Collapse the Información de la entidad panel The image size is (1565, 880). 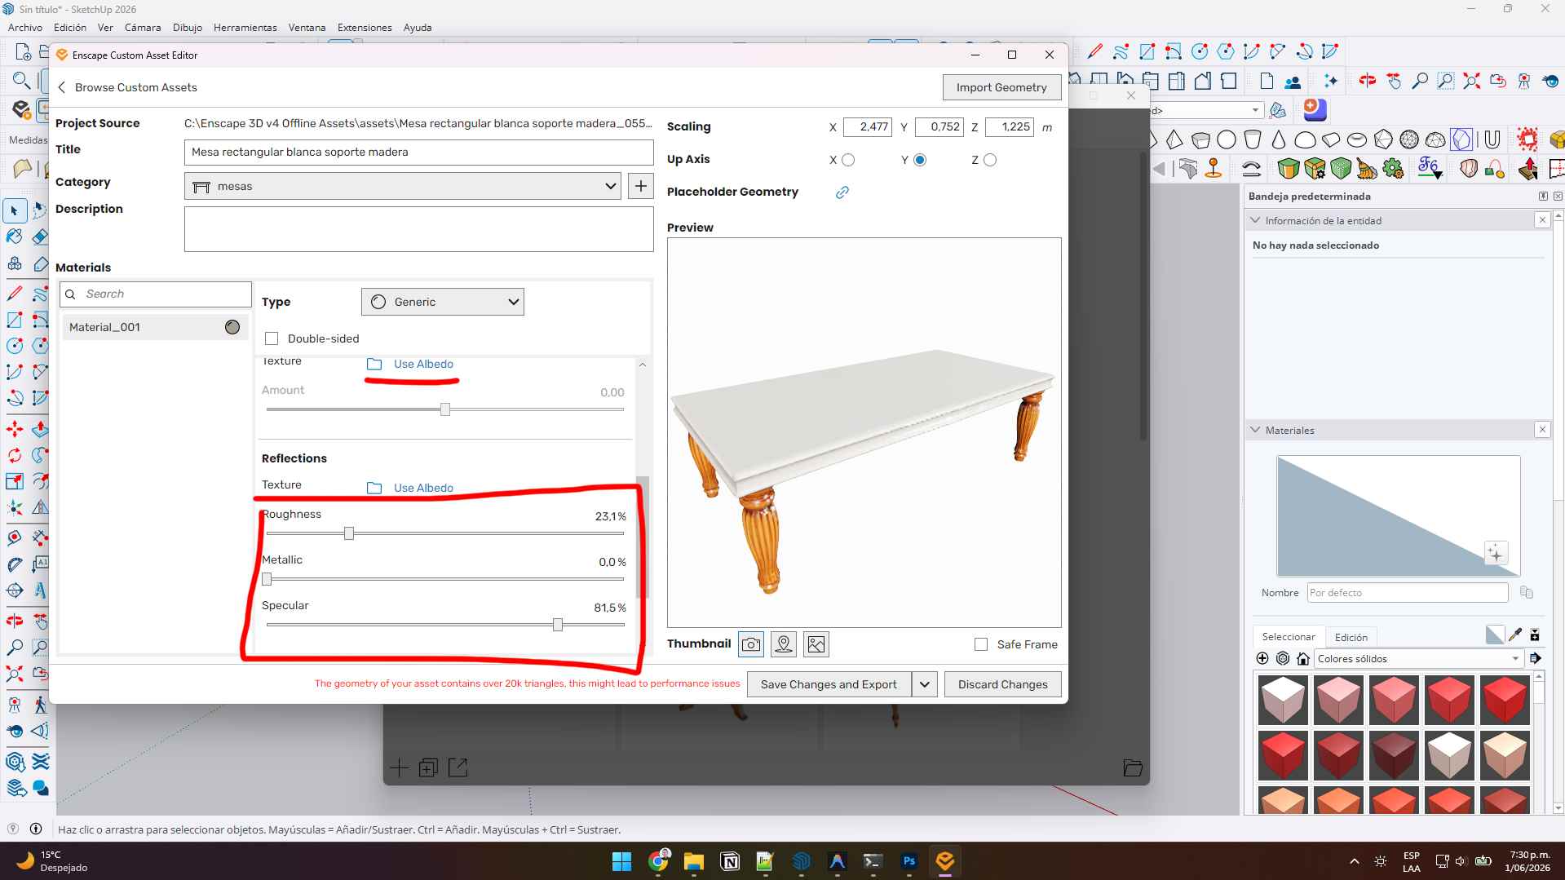pos(1256,220)
